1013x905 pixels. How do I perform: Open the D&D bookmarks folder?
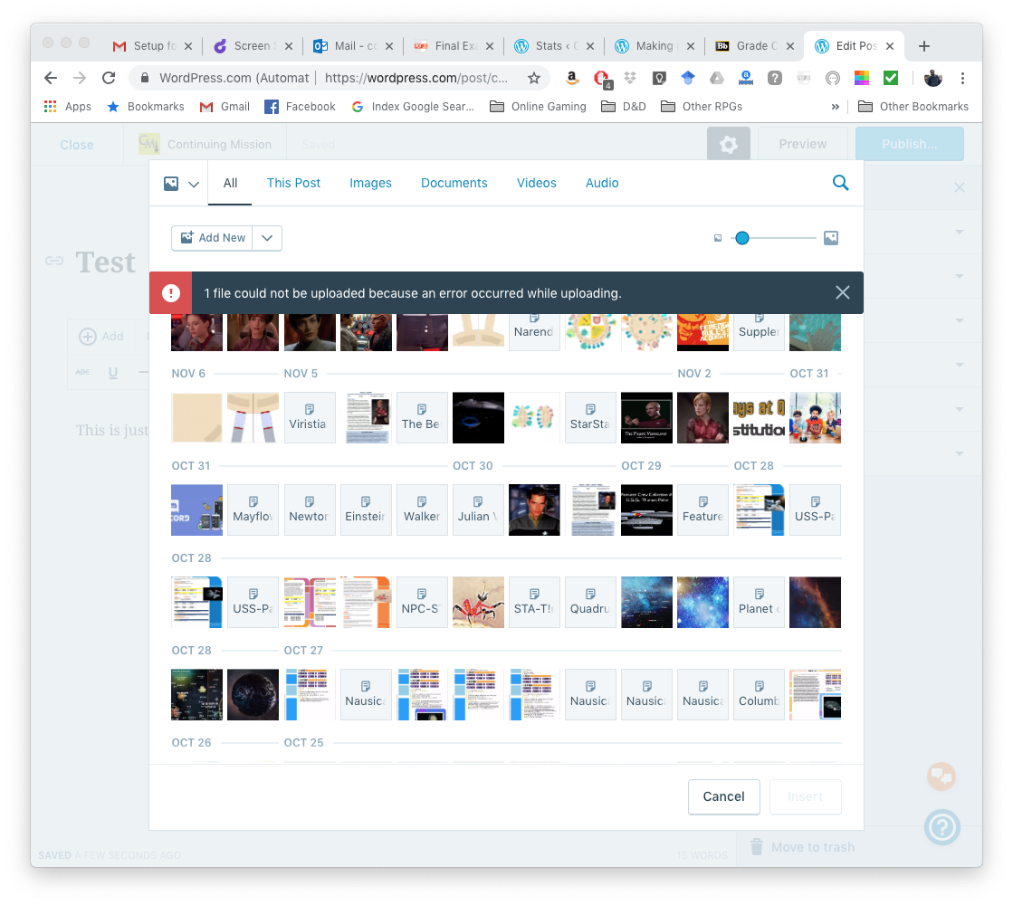pos(624,107)
